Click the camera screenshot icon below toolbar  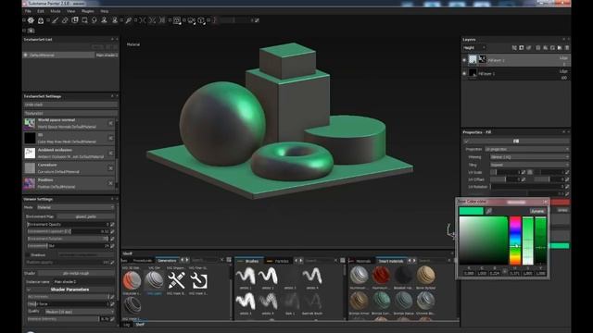31,31
